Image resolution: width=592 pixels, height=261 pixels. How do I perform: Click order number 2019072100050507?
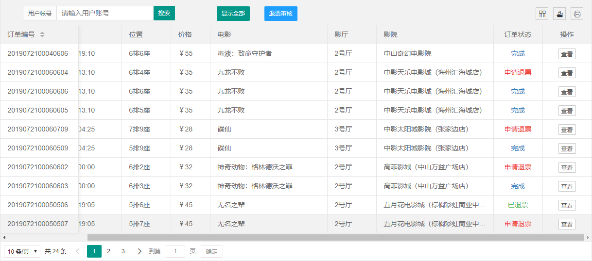pos(38,224)
